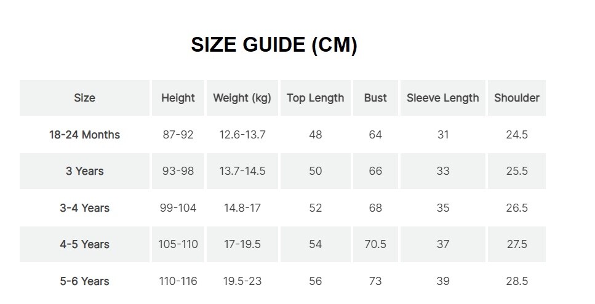Click the 3-4 Years row label

tap(84, 208)
